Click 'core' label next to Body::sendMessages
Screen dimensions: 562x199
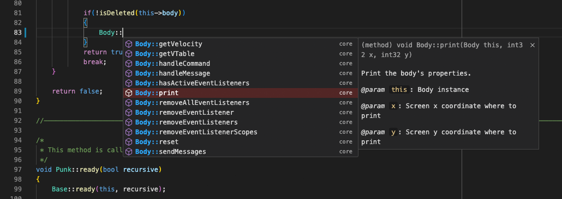tap(346, 152)
